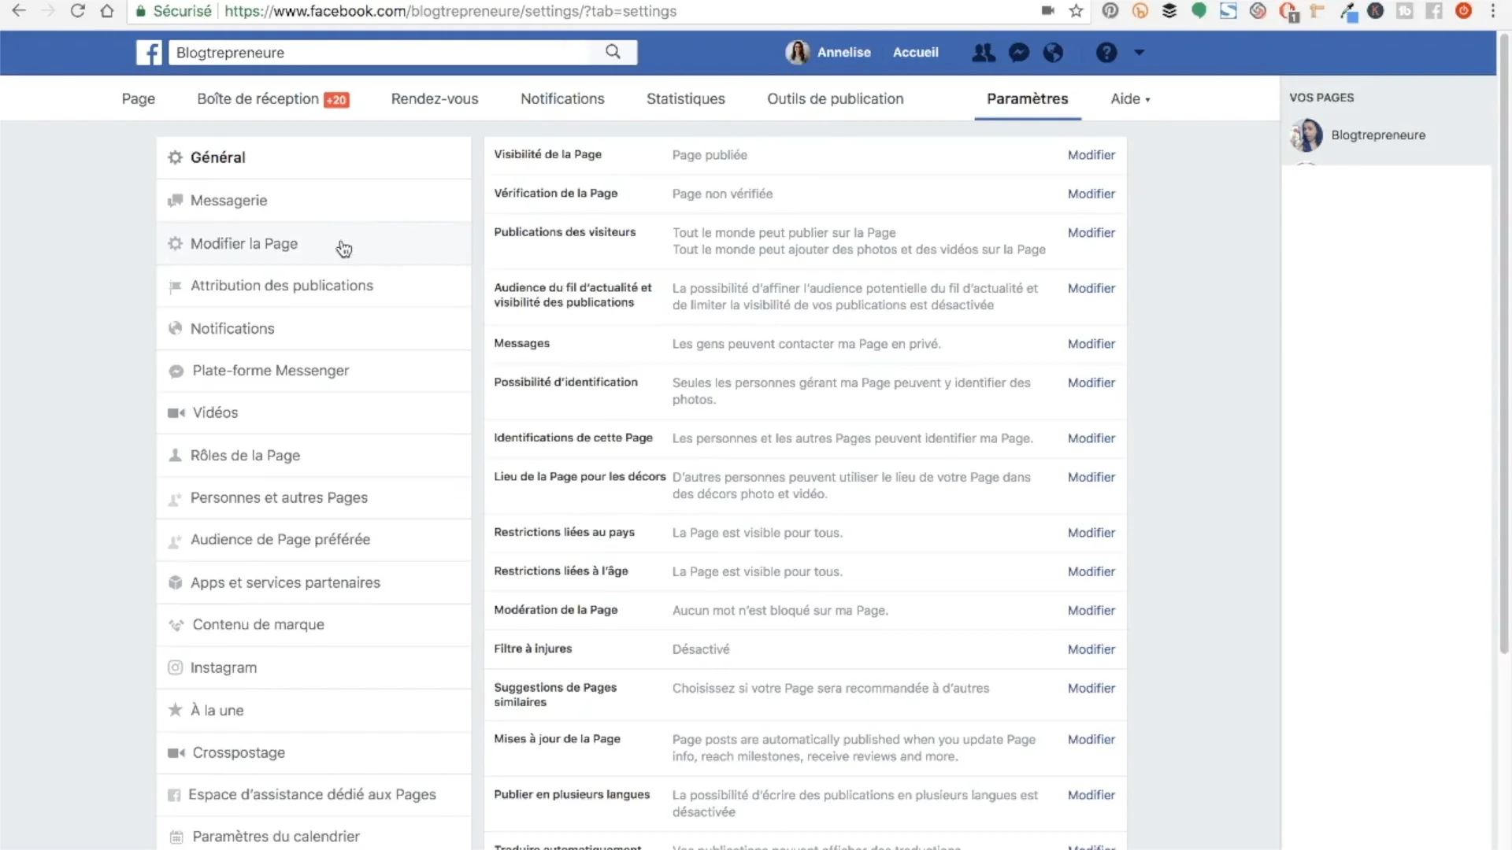This screenshot has height=850, width=1512.
Task: Click the browser home icon
Action: (x=107, y=11)
